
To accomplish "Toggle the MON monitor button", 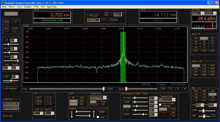I will tap(7, 22).
